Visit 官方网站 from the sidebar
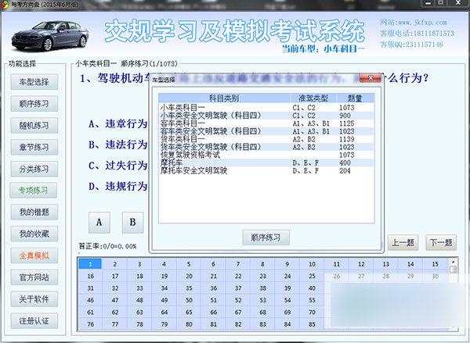Image resolution: width=470 pixels, height=343 pixels. 34,277
